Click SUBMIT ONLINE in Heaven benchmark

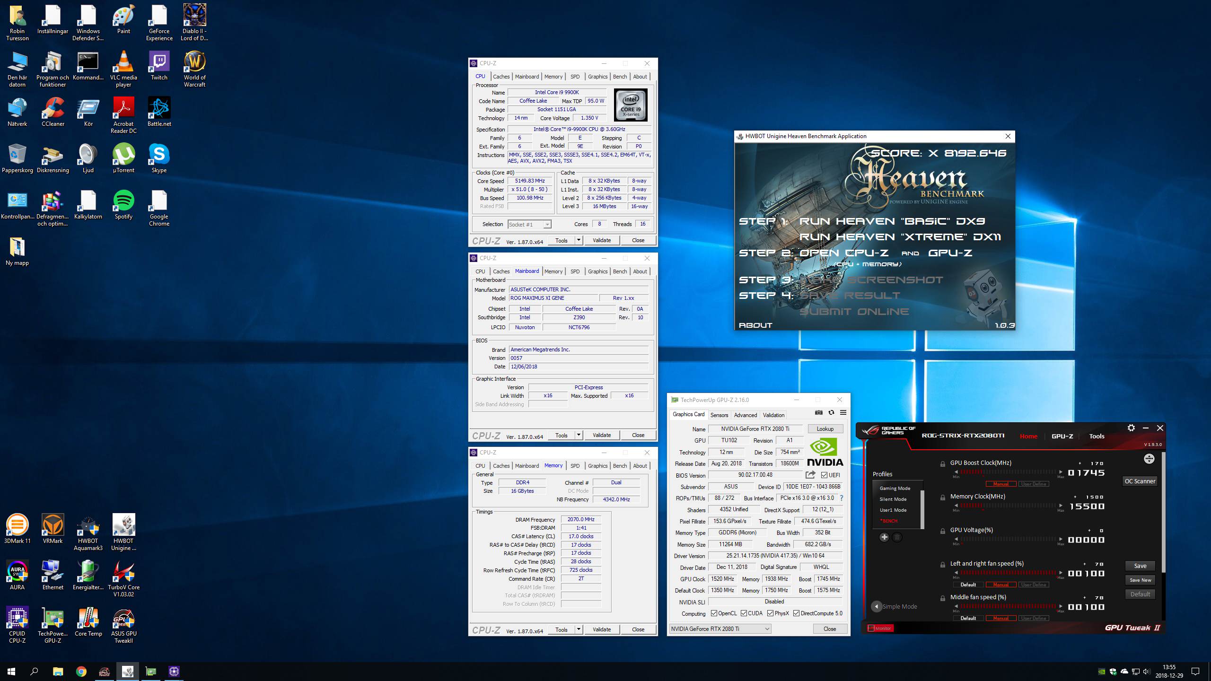(x=854, y=311)
